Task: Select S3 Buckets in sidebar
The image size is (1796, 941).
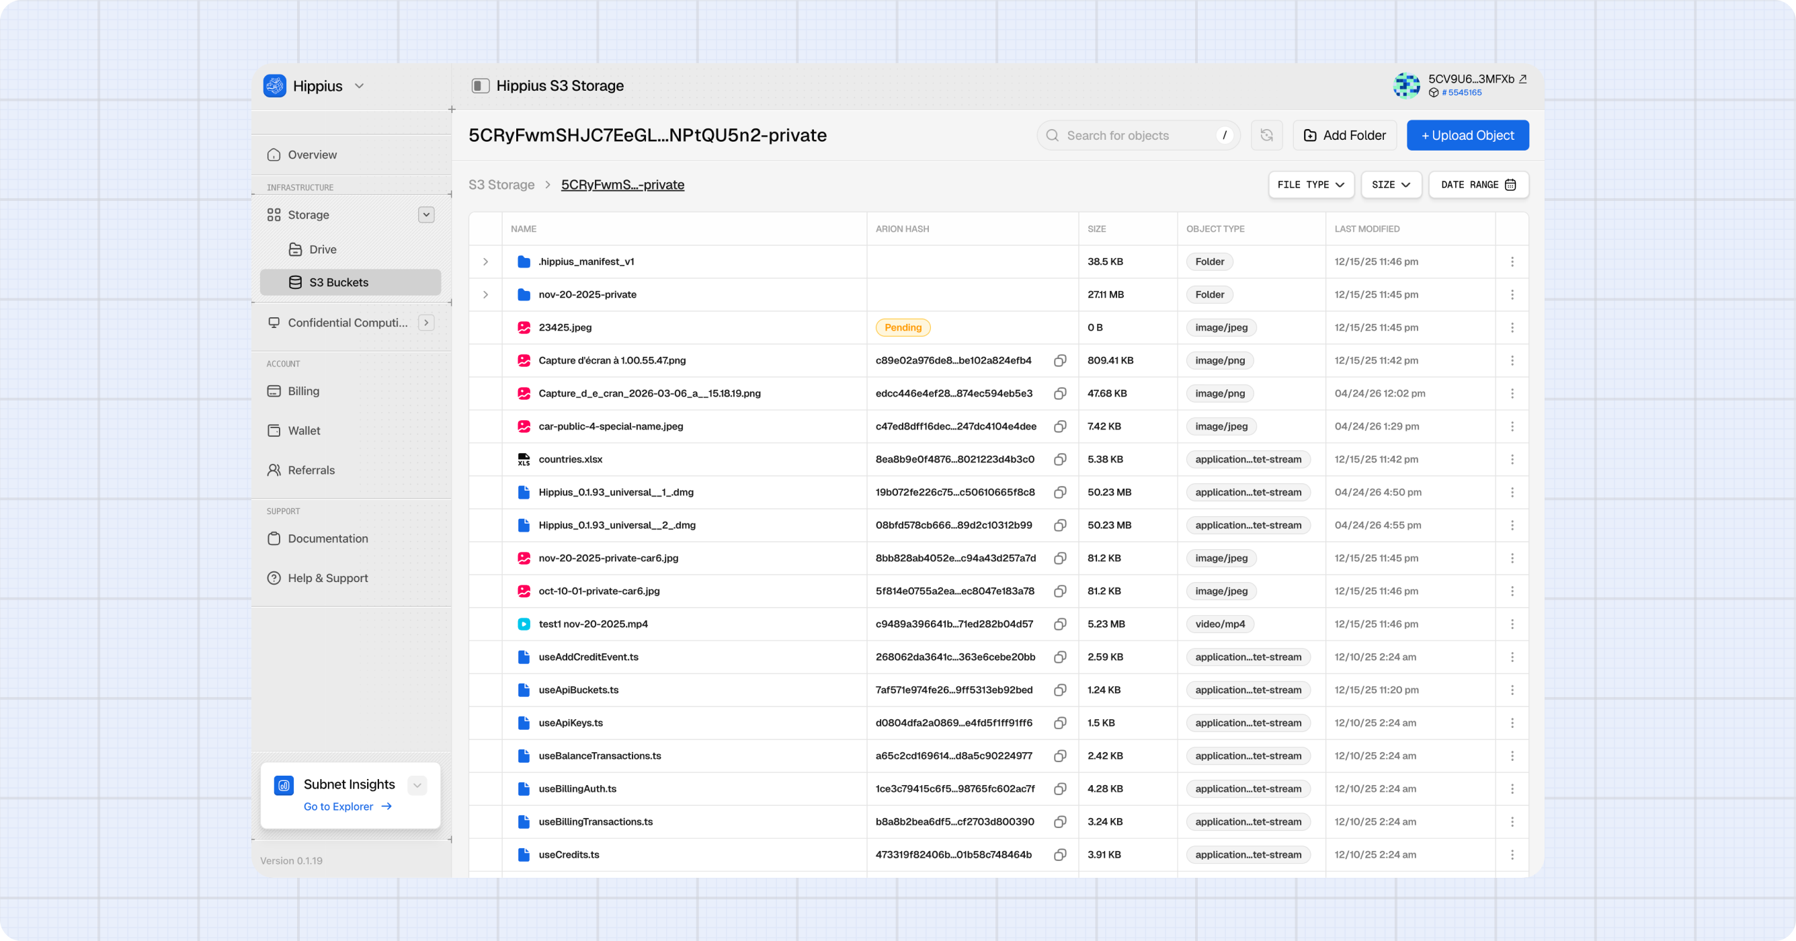Action: tap(351, 282)
